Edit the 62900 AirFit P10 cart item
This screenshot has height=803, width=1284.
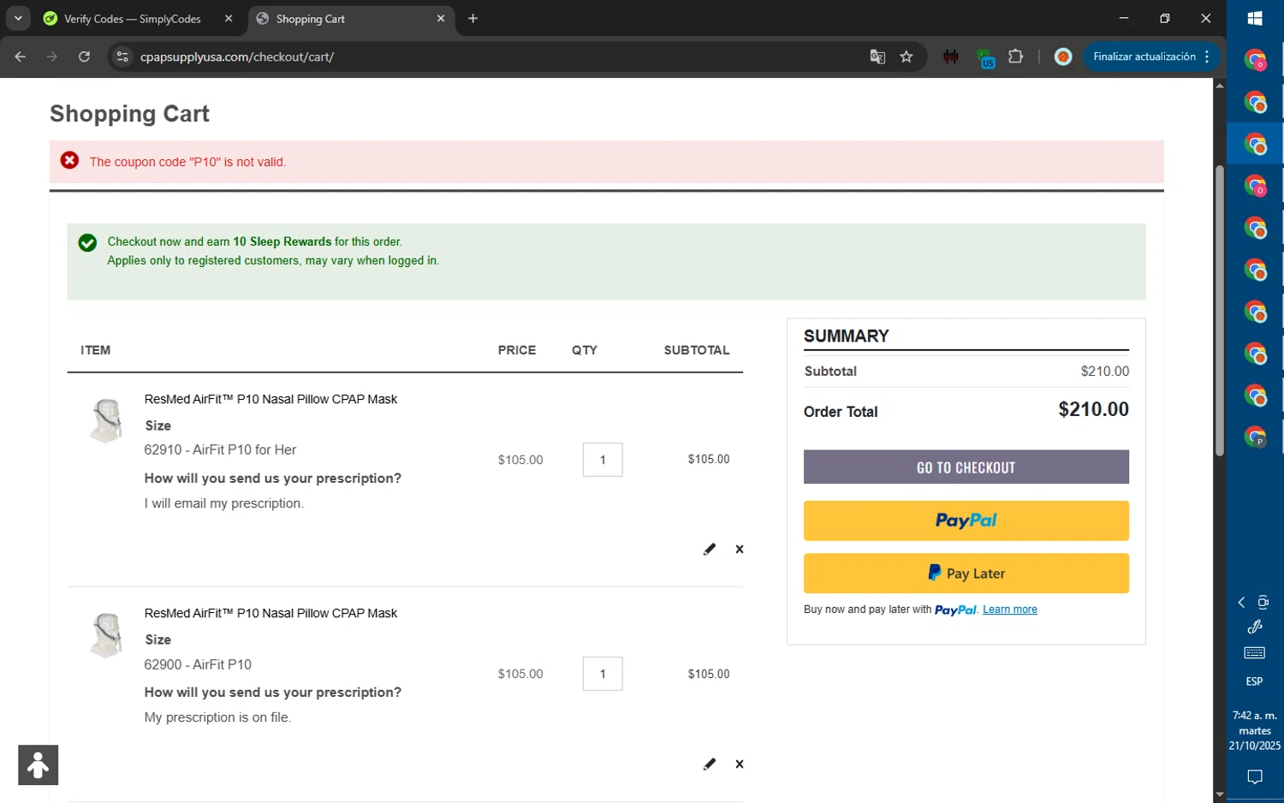(x=709, y=764)
